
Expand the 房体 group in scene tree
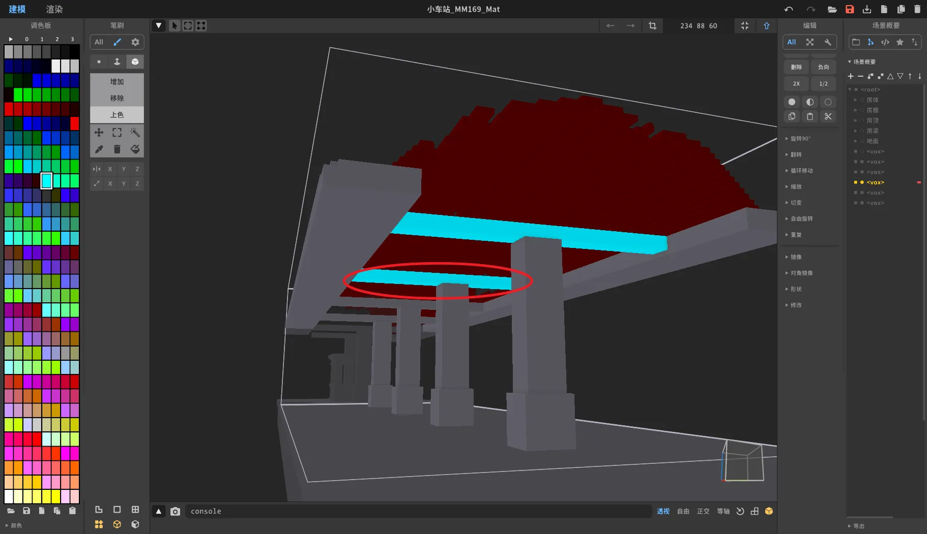click(x=855, y=100)
